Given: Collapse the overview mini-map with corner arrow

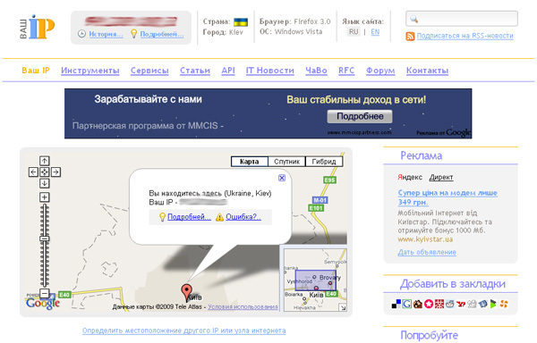Looking at the screenshot, I should (x=343, y=307).
